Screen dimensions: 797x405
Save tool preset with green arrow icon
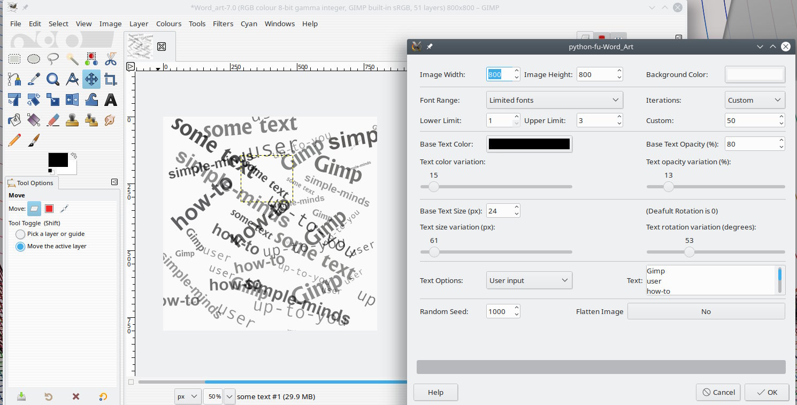point(21,396)
